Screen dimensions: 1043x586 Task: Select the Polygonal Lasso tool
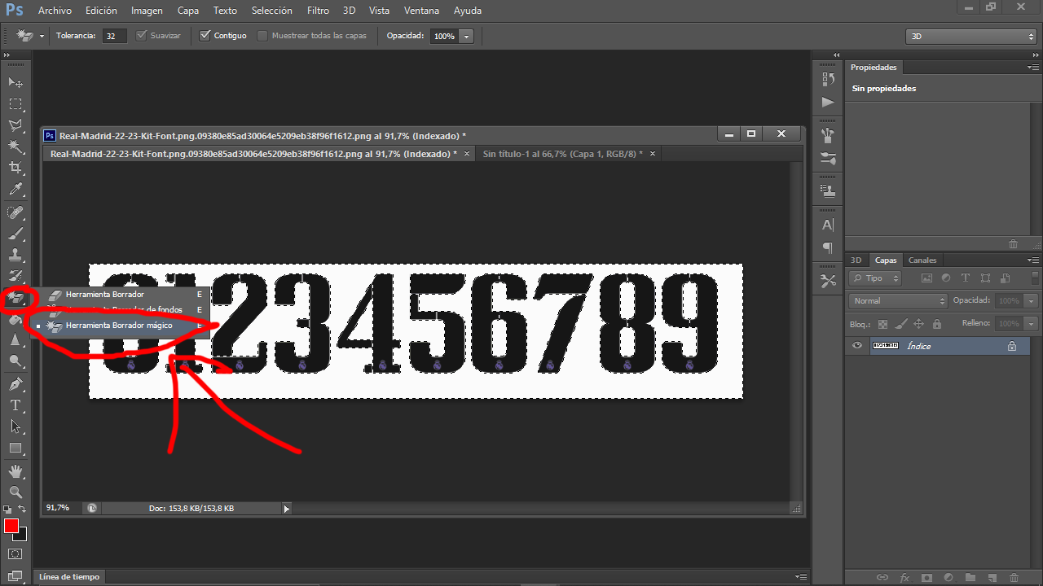click(15, 125)
